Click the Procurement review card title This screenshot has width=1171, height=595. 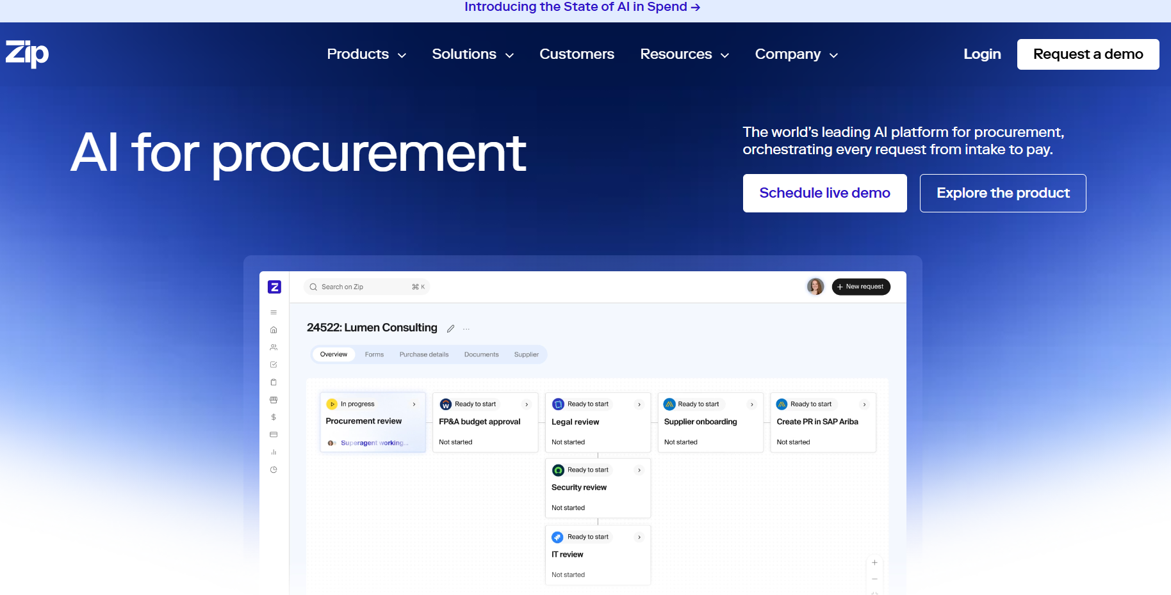pos(364,421)
